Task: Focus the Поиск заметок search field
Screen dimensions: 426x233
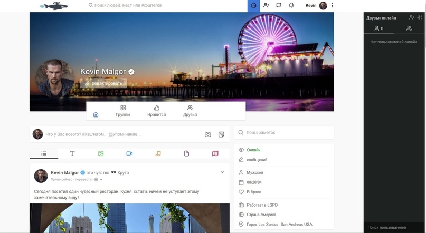Action: (284, 133)
